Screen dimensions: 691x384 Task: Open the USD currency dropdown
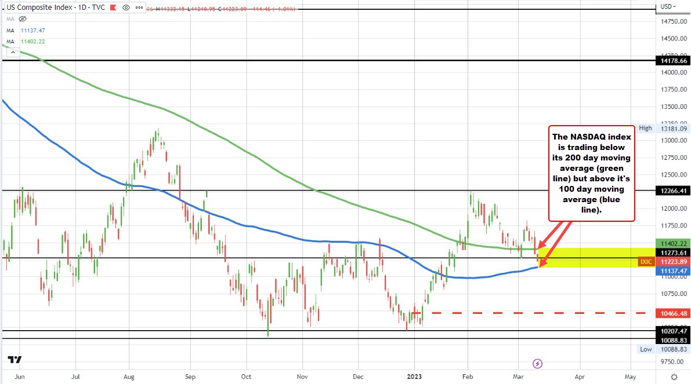668,6
